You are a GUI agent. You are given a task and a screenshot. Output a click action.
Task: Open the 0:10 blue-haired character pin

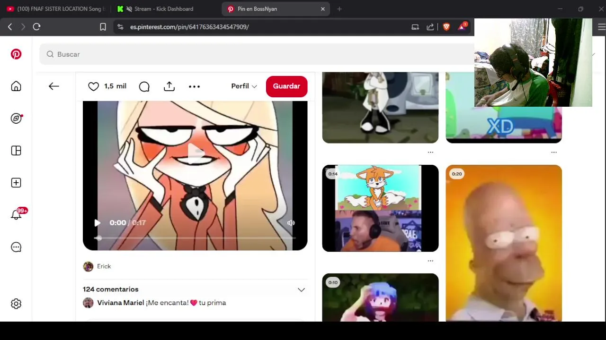click(380, 297)
